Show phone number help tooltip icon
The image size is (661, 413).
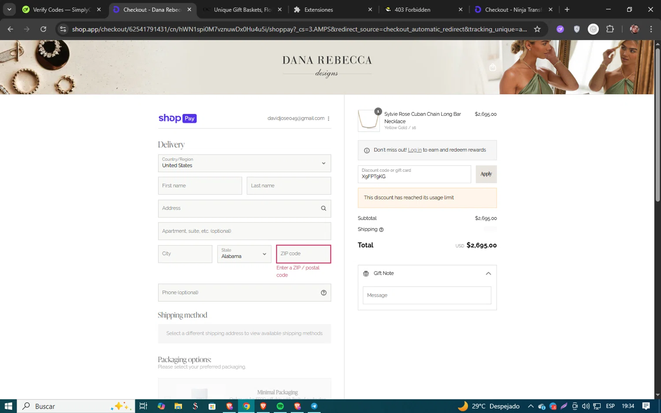tap(323, 293)
